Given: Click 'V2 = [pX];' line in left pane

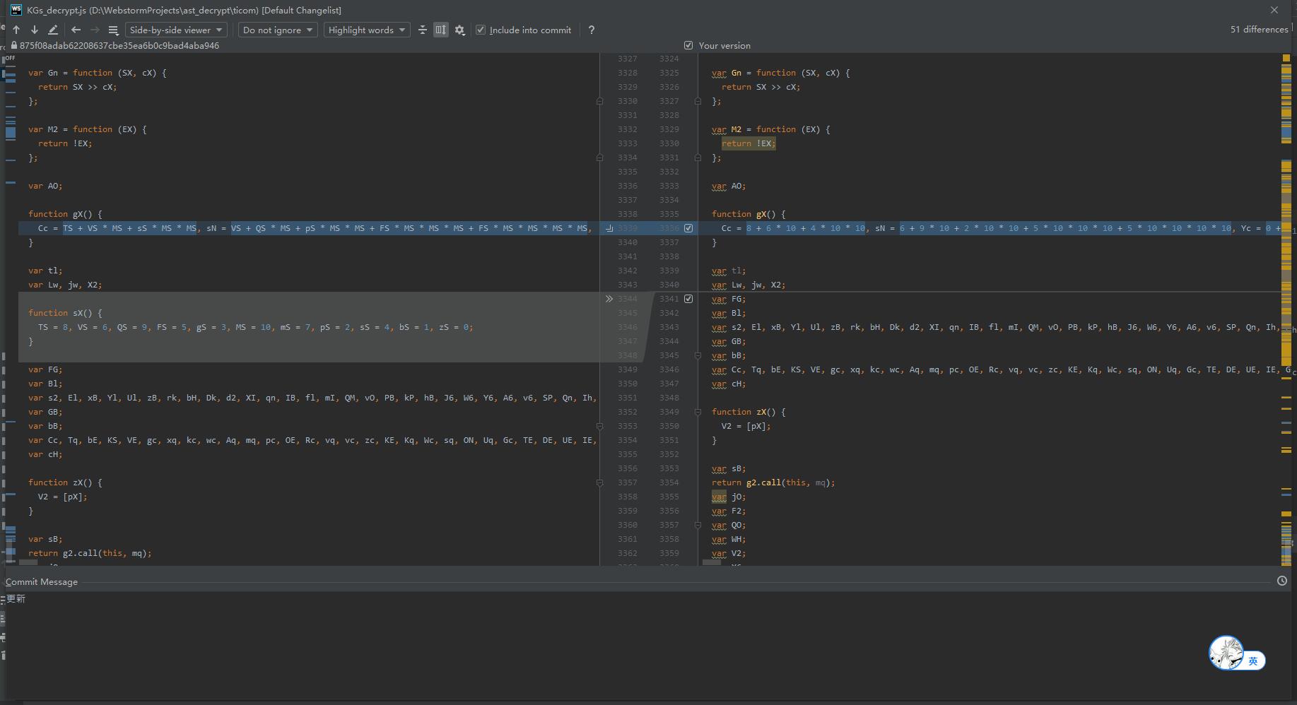Looking at the screenshot, I should [63, 497].
